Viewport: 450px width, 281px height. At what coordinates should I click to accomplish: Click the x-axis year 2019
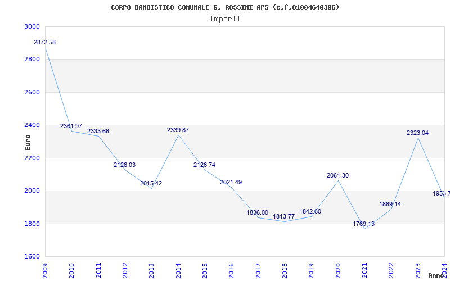pos(312,270)
